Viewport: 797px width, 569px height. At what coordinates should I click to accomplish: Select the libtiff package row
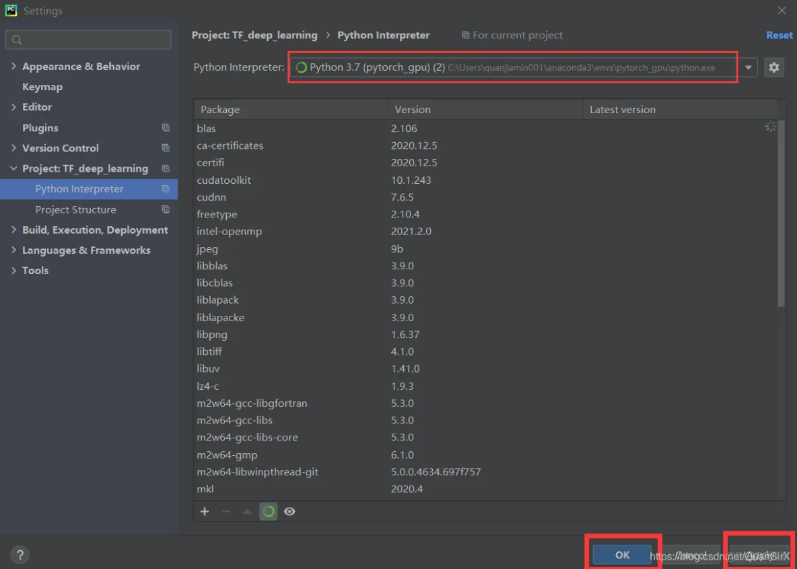tap(485, 352)
